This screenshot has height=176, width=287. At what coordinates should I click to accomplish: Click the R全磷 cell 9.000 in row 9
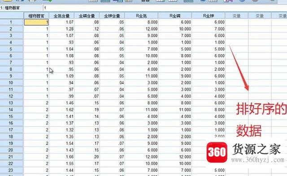coord(175,76)
